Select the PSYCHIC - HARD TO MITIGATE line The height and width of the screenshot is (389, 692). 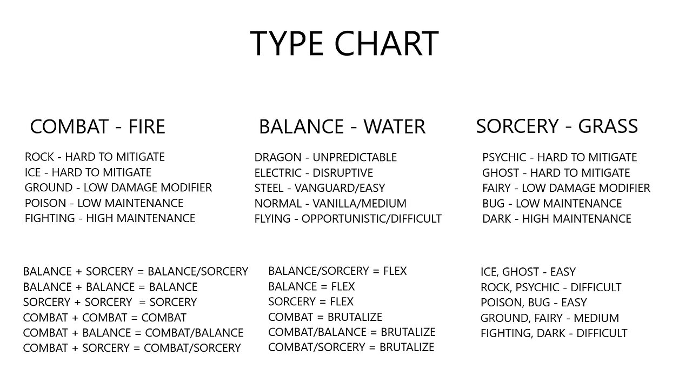(560, 158)
